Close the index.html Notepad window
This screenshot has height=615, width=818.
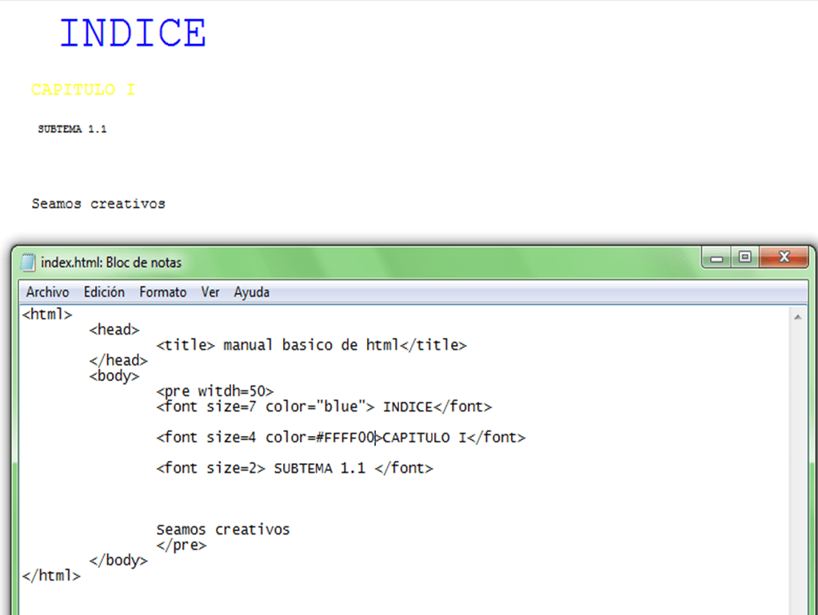784,258
